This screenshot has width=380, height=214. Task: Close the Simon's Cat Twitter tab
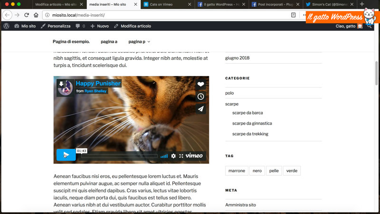click(x=352, y=4)
